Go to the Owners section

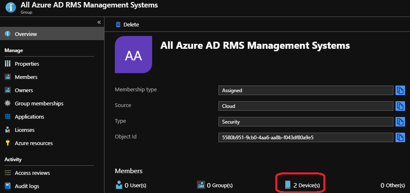[x=24, y=90]
